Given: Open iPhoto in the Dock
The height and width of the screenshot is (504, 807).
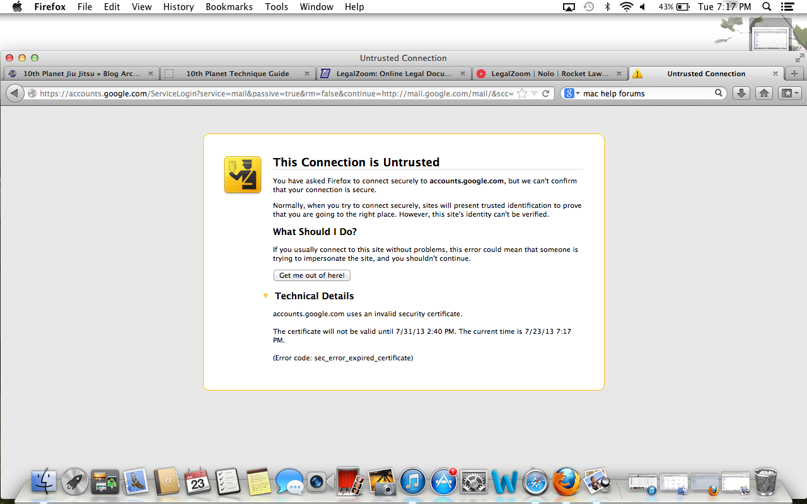Looking at the screenshot, I should point(381,482).
